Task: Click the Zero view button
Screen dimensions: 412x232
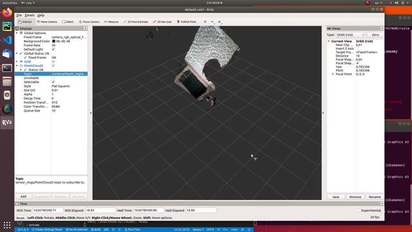Action: [x=375, y=35]
